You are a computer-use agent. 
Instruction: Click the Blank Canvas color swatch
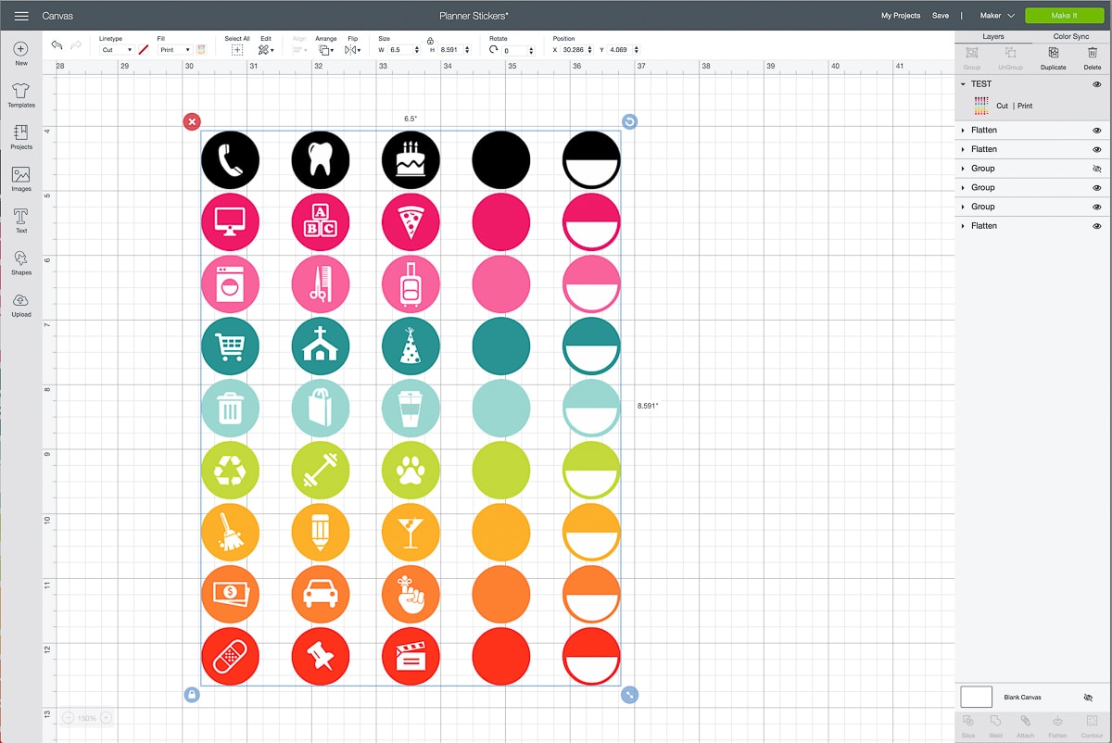976,697
